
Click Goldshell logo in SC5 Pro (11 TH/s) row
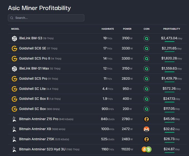click(14, 79)
